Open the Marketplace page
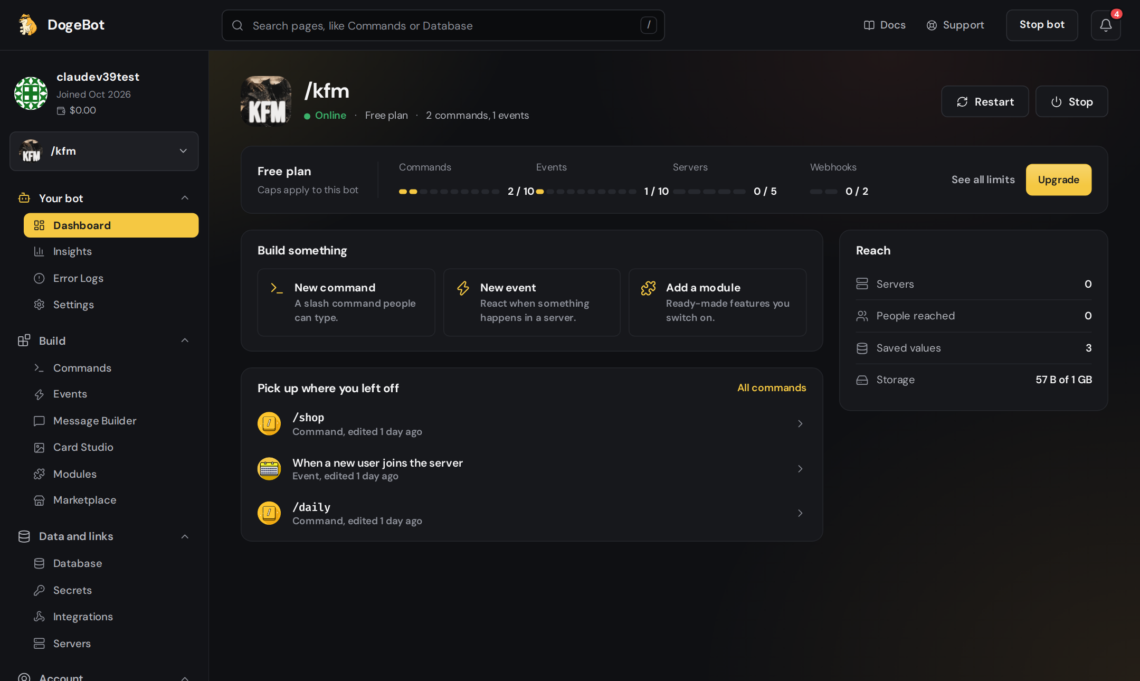The width and height of the screenshot is (1140, 681). [111, 500]
